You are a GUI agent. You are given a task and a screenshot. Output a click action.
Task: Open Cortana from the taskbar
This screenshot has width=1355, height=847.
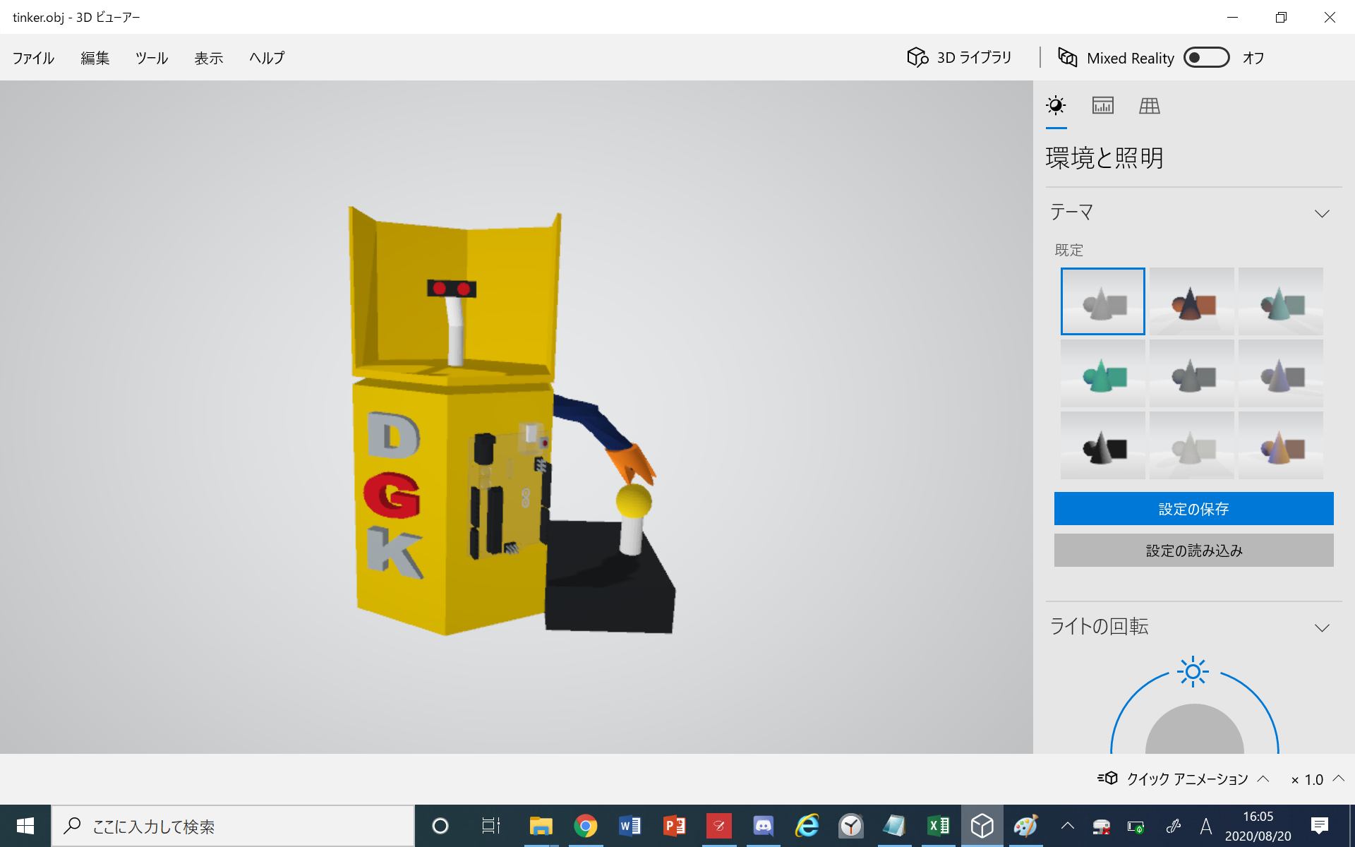tap(440, 826)
